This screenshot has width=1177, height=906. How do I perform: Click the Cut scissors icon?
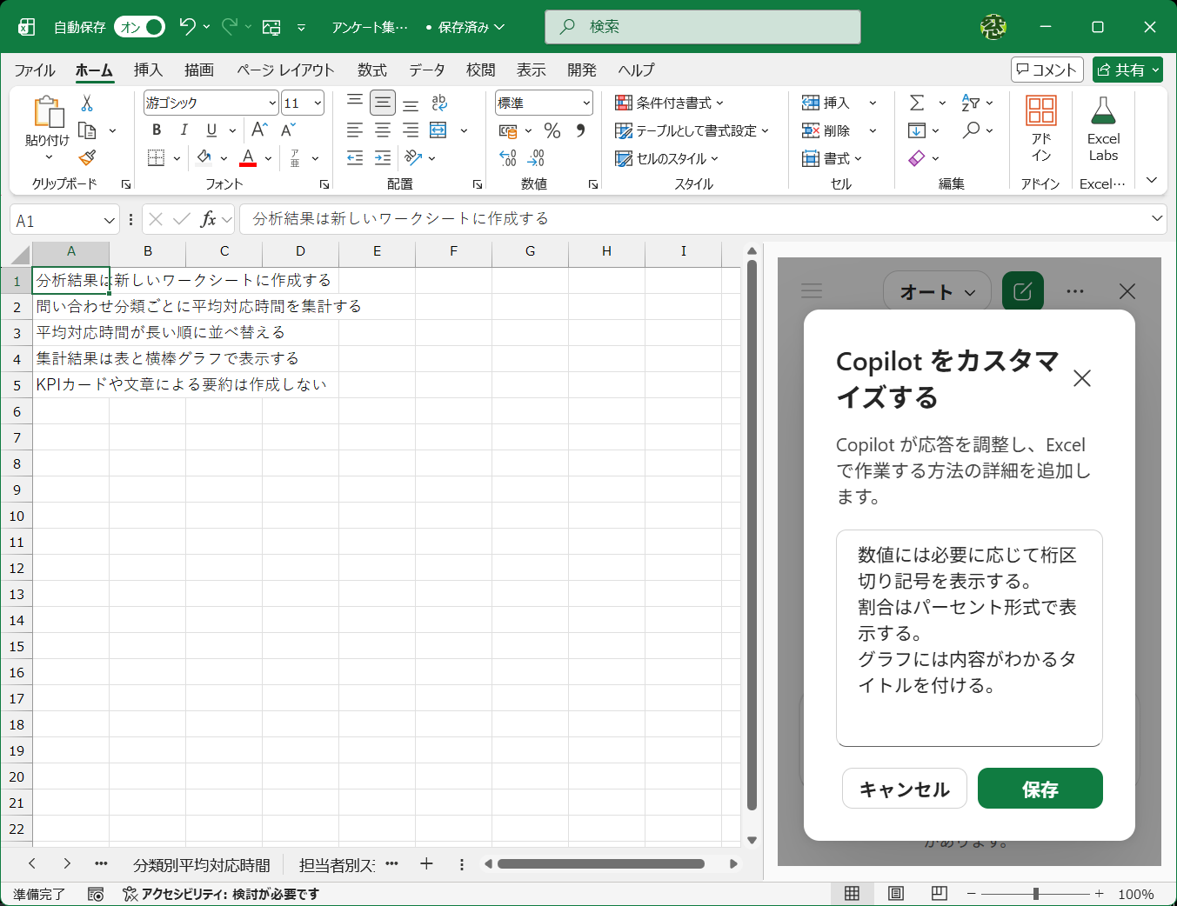pyautogui.click(x=87, y=103)
